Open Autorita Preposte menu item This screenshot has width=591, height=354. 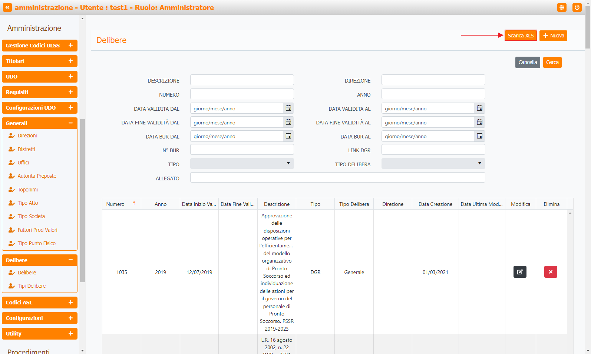pos(37,176)
